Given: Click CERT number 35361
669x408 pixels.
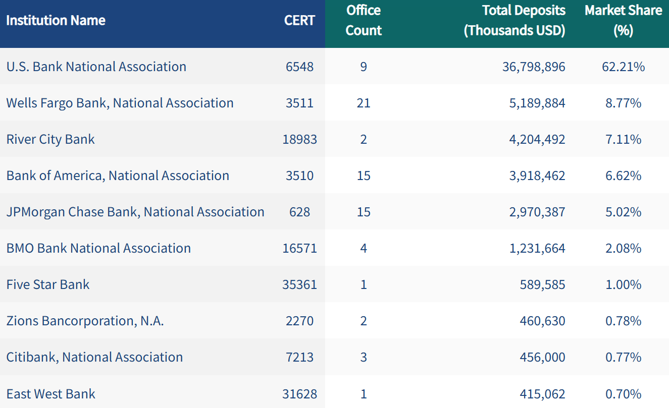Looking at the screenshot, I should click(x=300, y=284).
